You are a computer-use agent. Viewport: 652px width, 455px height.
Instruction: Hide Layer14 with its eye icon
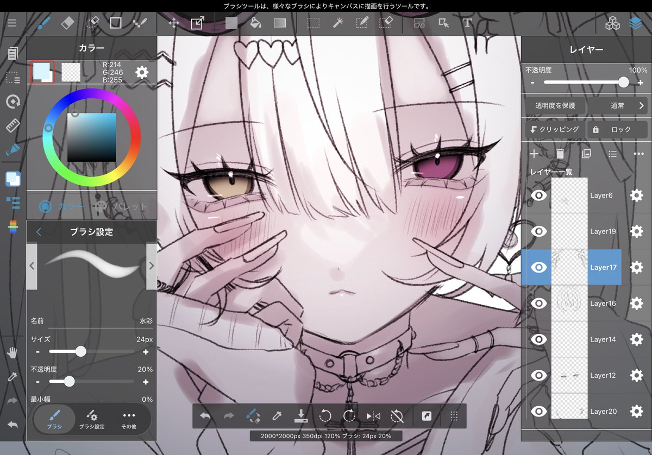click(538, 339)
